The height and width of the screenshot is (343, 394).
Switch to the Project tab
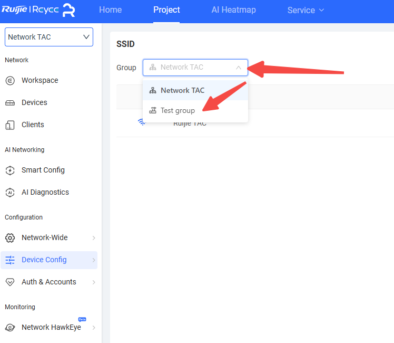click(166, 10)
